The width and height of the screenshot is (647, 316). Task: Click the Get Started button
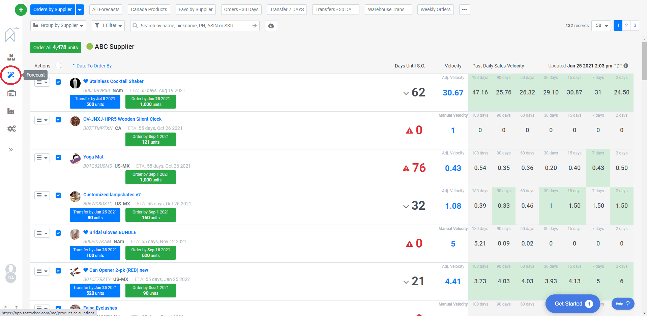[x=572, y=304]
